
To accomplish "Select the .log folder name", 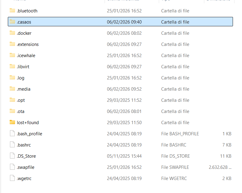I will 20,78.
